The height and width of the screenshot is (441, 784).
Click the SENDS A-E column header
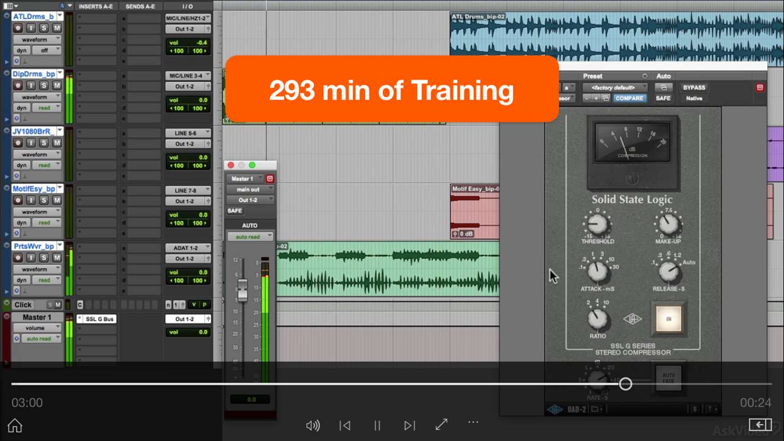[x=140, y=7]
